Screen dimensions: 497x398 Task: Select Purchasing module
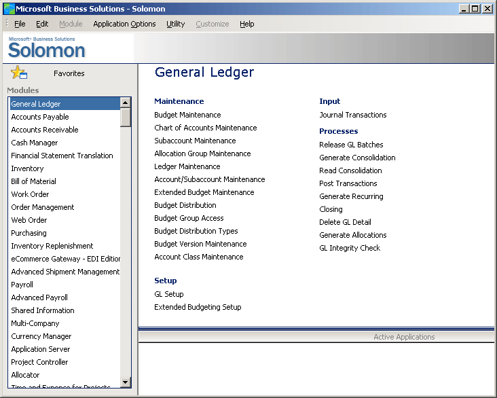[x=65, y=233]
